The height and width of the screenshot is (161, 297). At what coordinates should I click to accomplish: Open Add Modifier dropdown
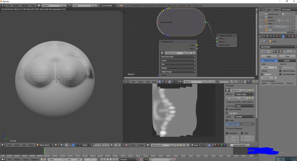tap(278, 47)
